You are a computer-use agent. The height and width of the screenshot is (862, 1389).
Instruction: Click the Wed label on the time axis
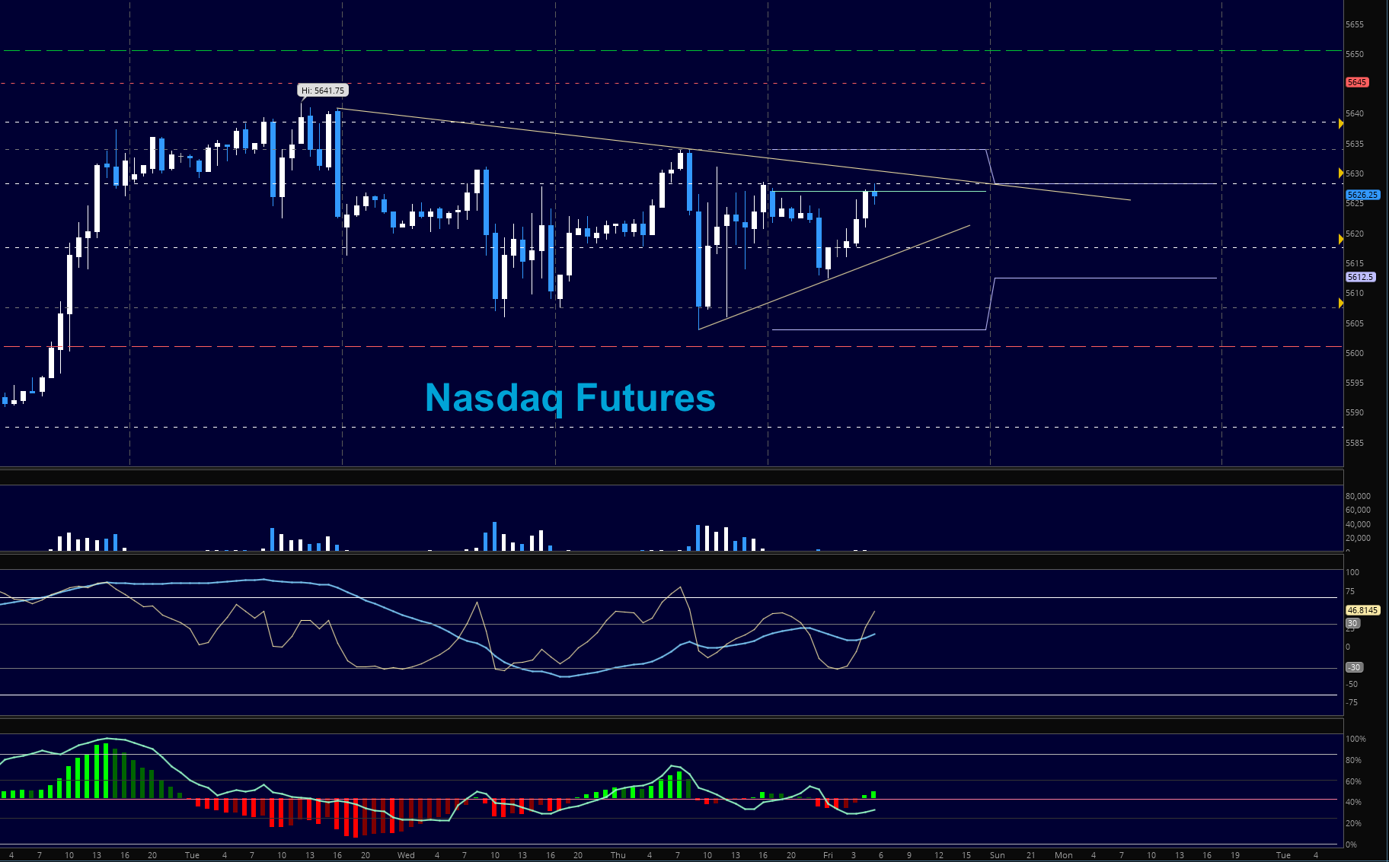pyautogui.click(x=406, y=855)
